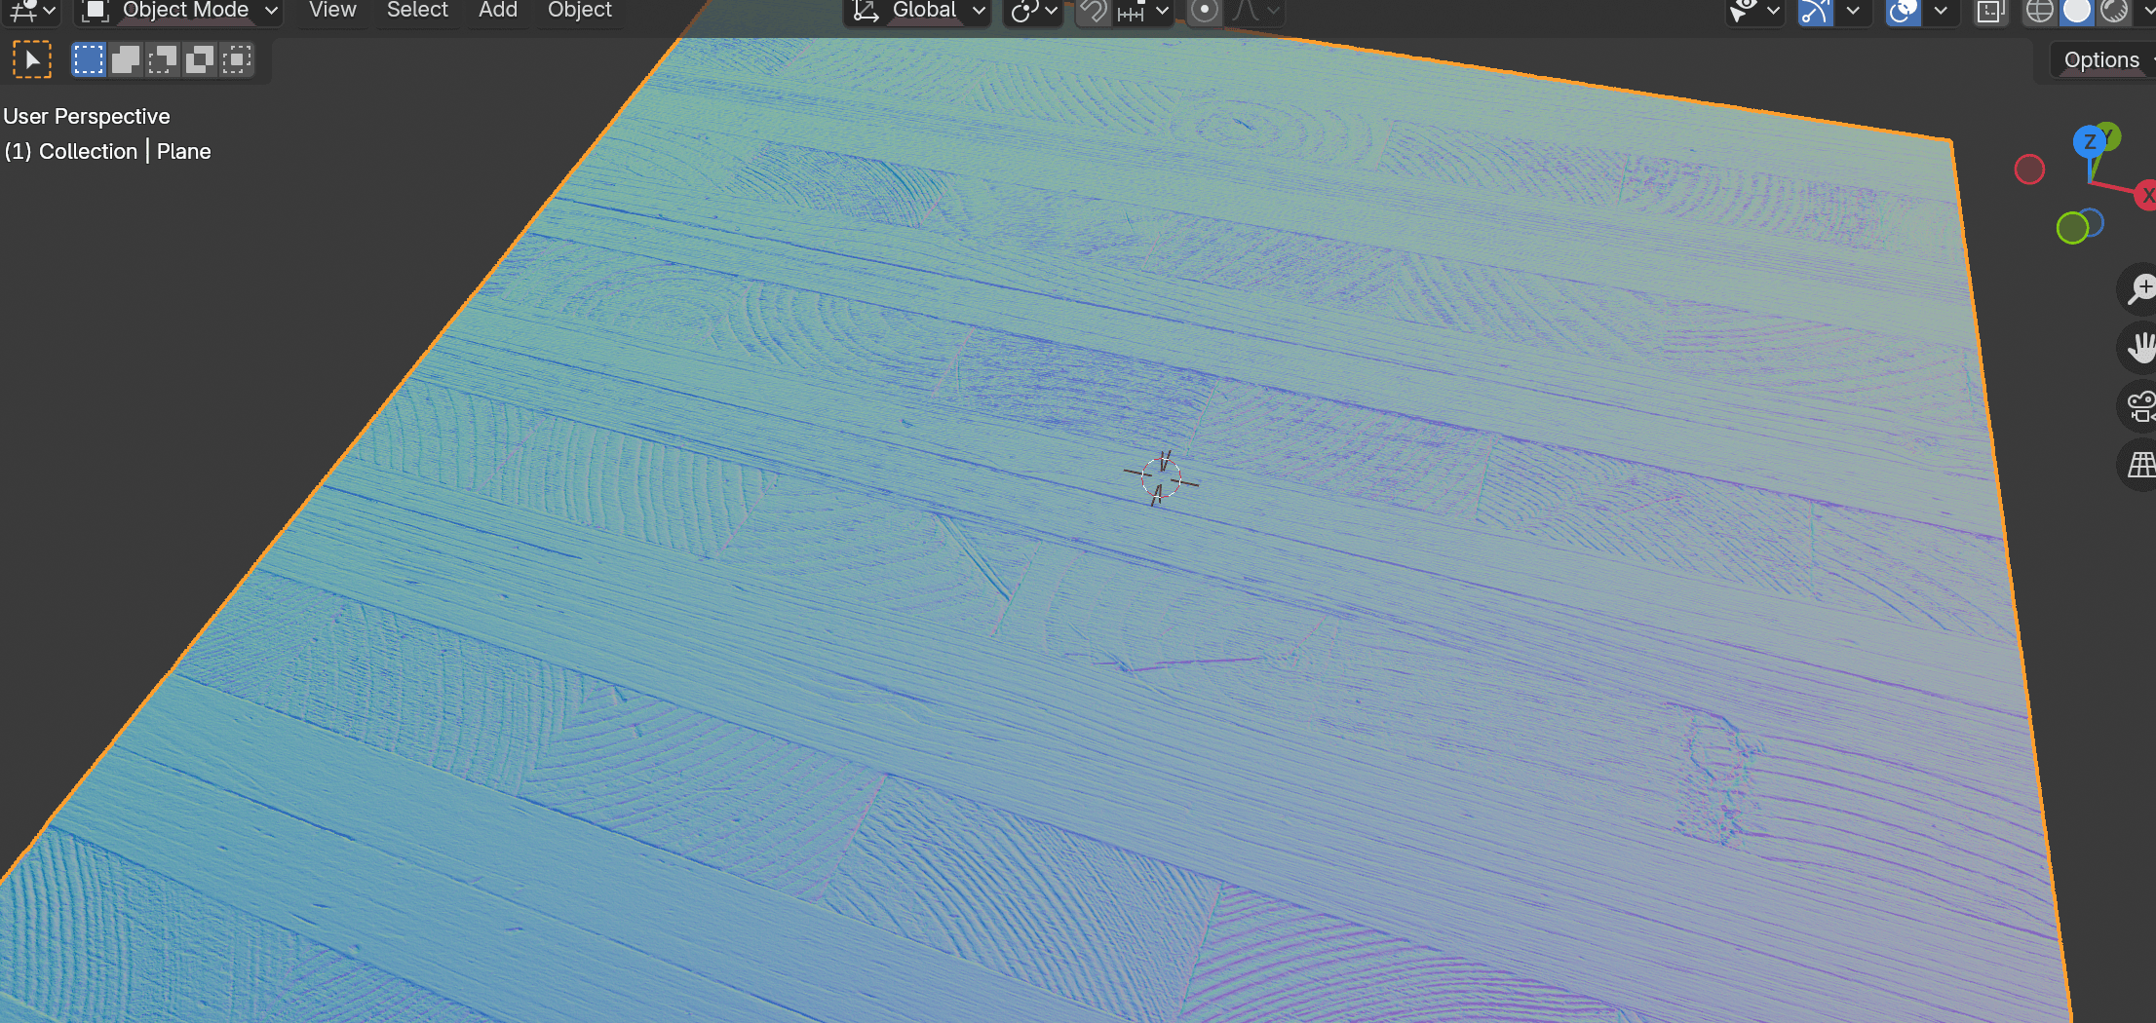Expand the overlays options dropdown arrow
The height and width of the screenshot is (1023, 2156).
point(1941,11)
